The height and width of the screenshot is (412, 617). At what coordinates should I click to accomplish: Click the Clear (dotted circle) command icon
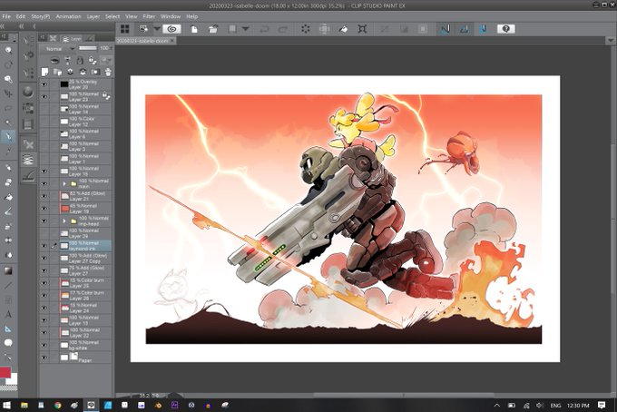(306, 29)
